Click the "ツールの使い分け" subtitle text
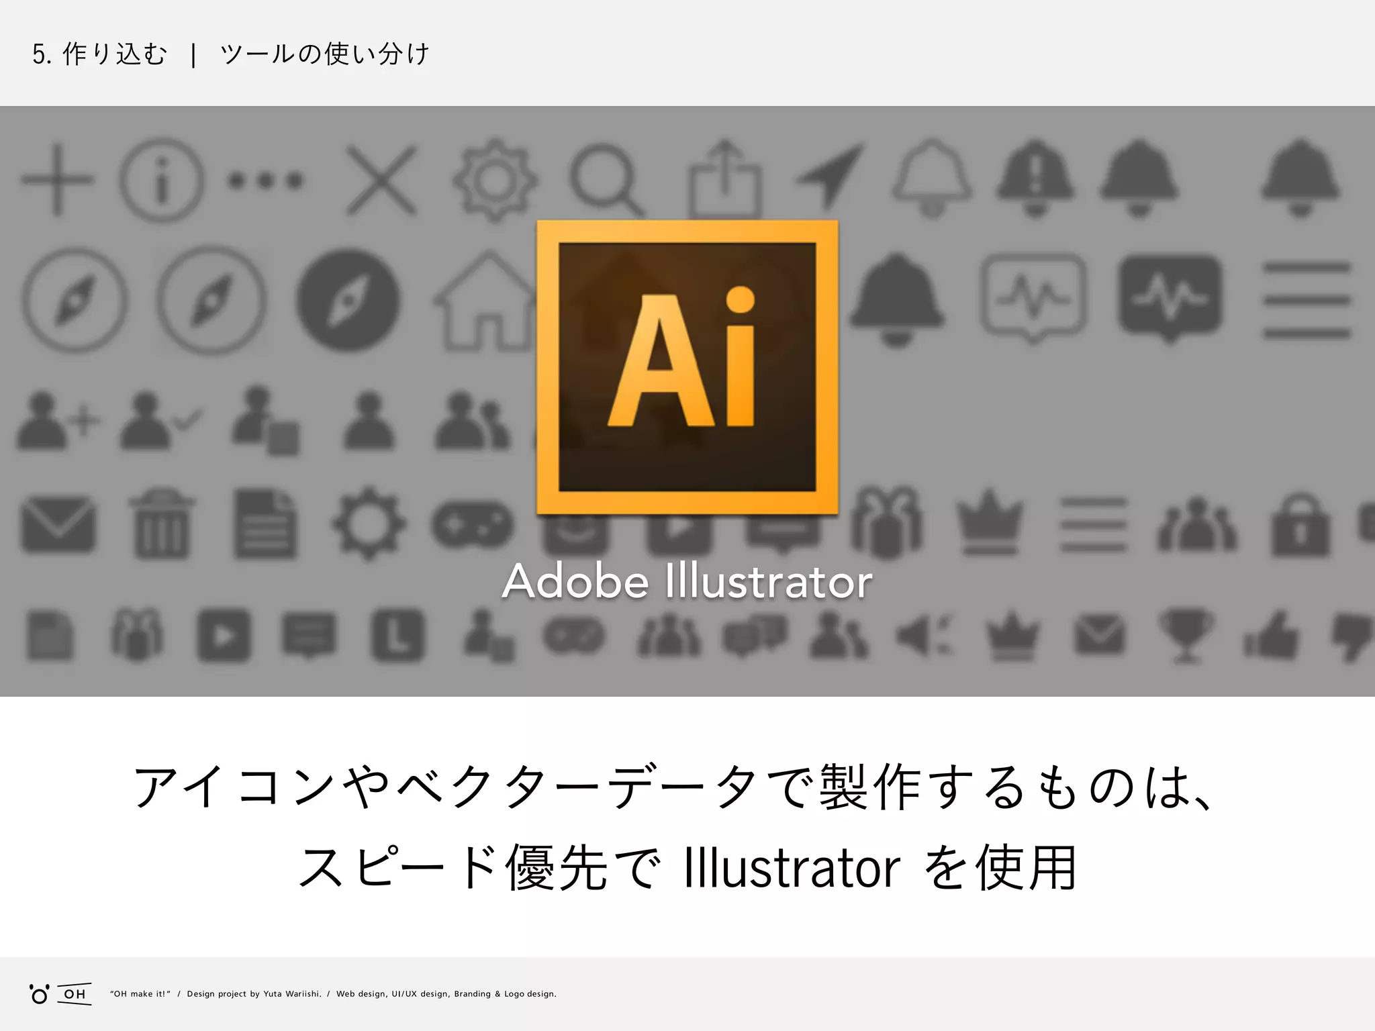Image resolution: width=1375 pixels, height=1031 pixels. pyautogui.click(x=324, y=54)
